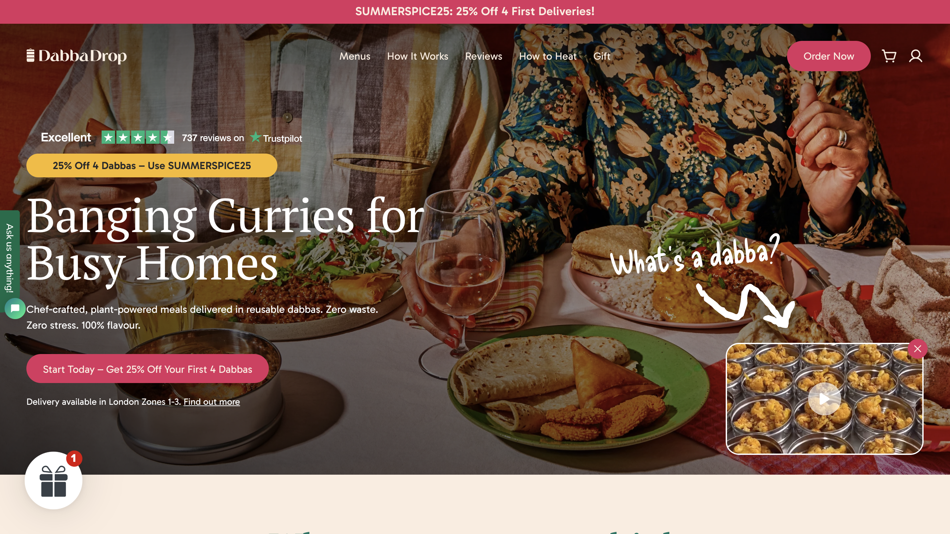Click Start Today 25% off button
Viewport: 950px width, 534px height.
(x=147, y=369)
